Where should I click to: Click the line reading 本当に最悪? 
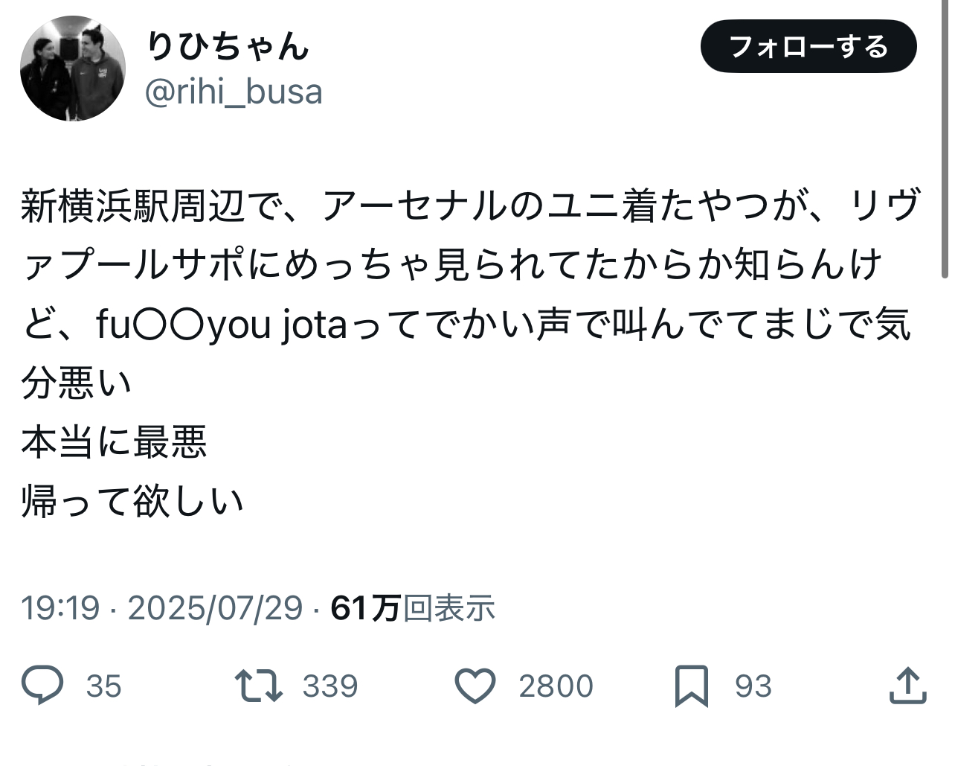(x=114, y=443)
